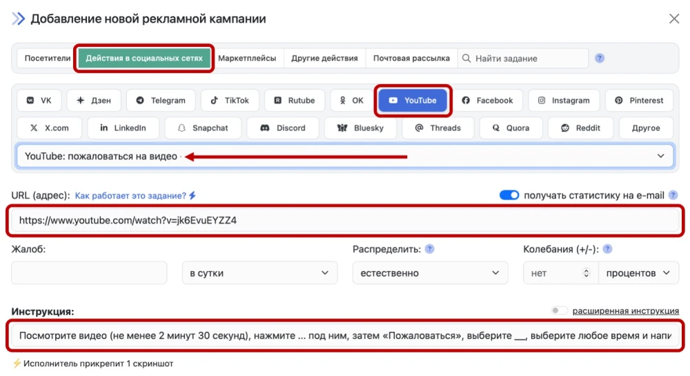Click the Колебания number stepper arrows
The image size is (690, 376).
coord(586,273)
